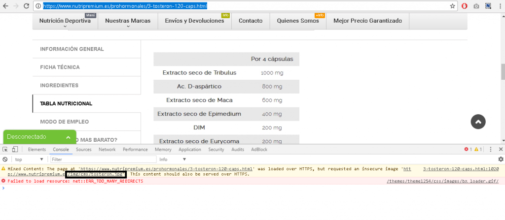This screenshot has width=505, height=220.
Task: Click the Por 4 cápsulas header
Action: 272,59
